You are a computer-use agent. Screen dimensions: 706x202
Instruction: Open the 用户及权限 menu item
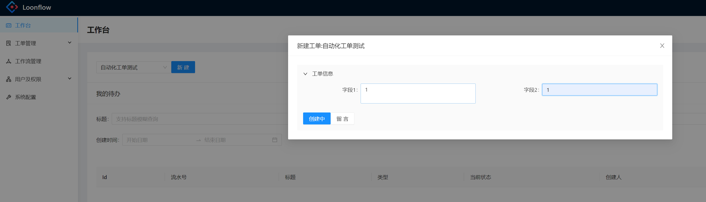click(x=39, y=79)
